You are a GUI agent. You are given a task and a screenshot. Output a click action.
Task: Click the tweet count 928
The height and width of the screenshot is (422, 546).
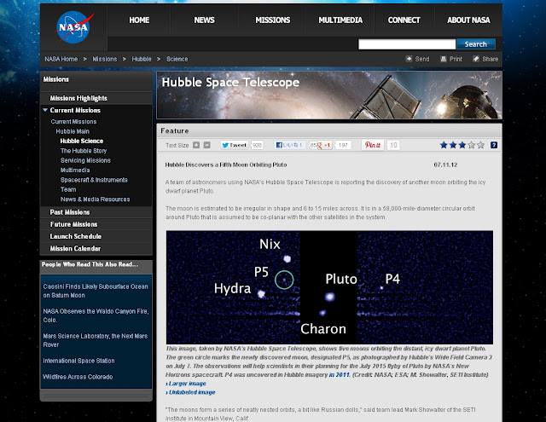point(257,145)
